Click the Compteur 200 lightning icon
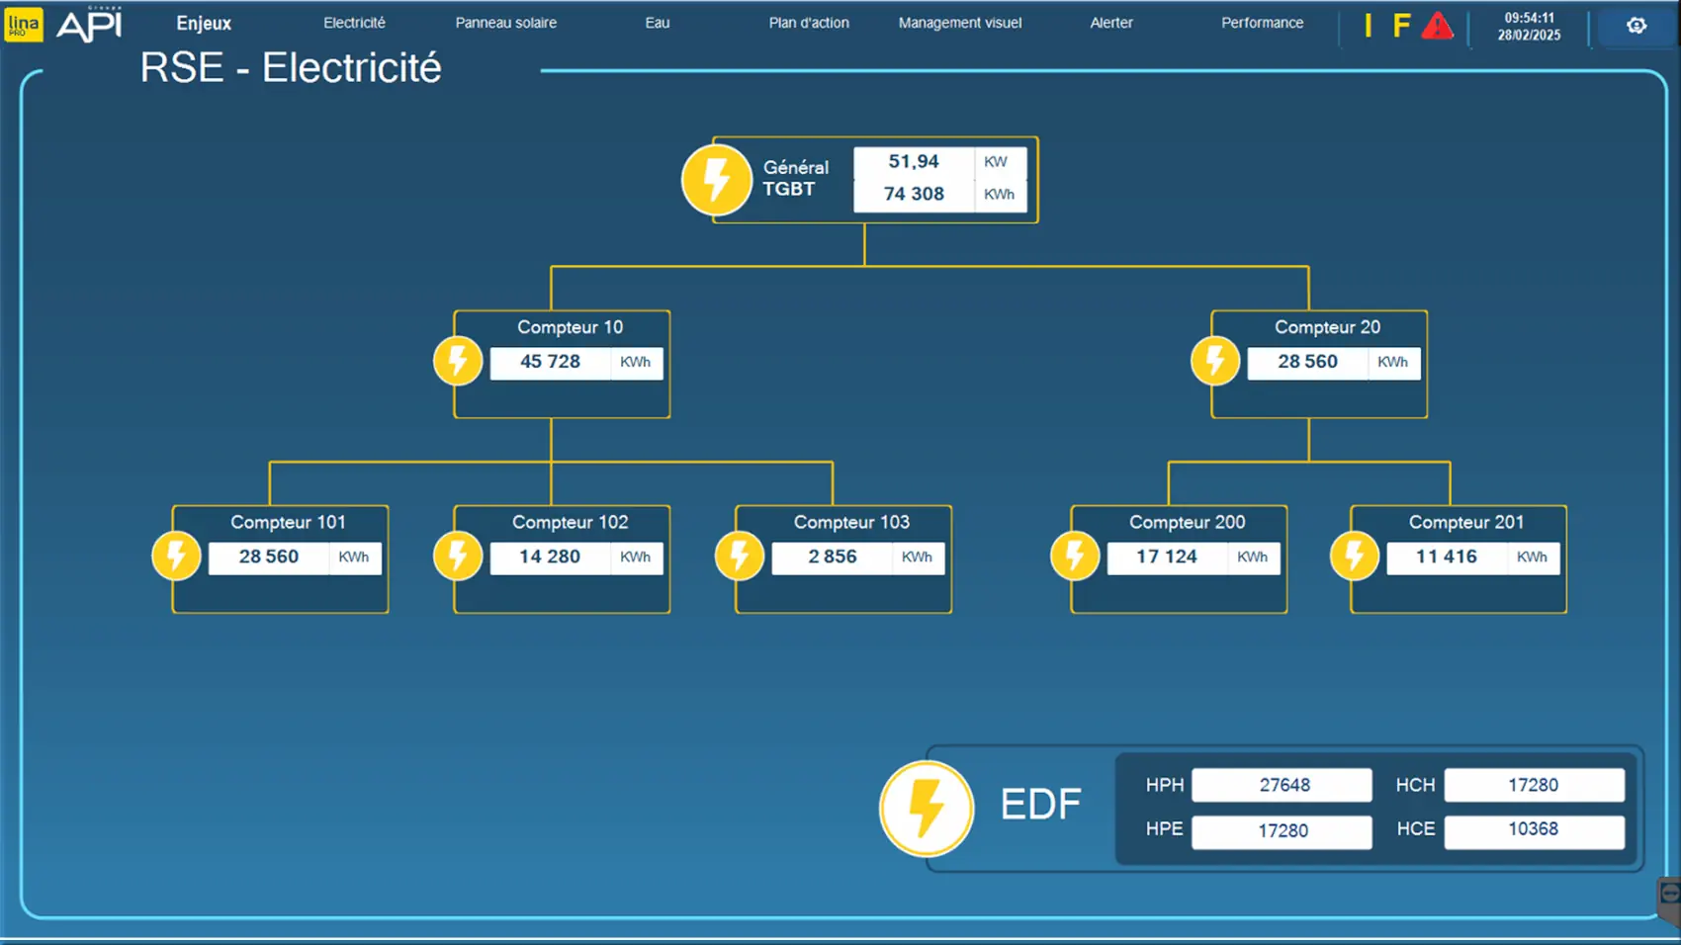The height and width of the screenshot is (945, 1681). (1075, 556)
